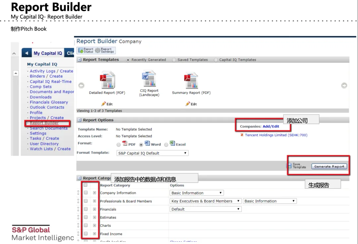Switch to the partially visible Cli tab
358x244 pixels.
tap(70, 53)
